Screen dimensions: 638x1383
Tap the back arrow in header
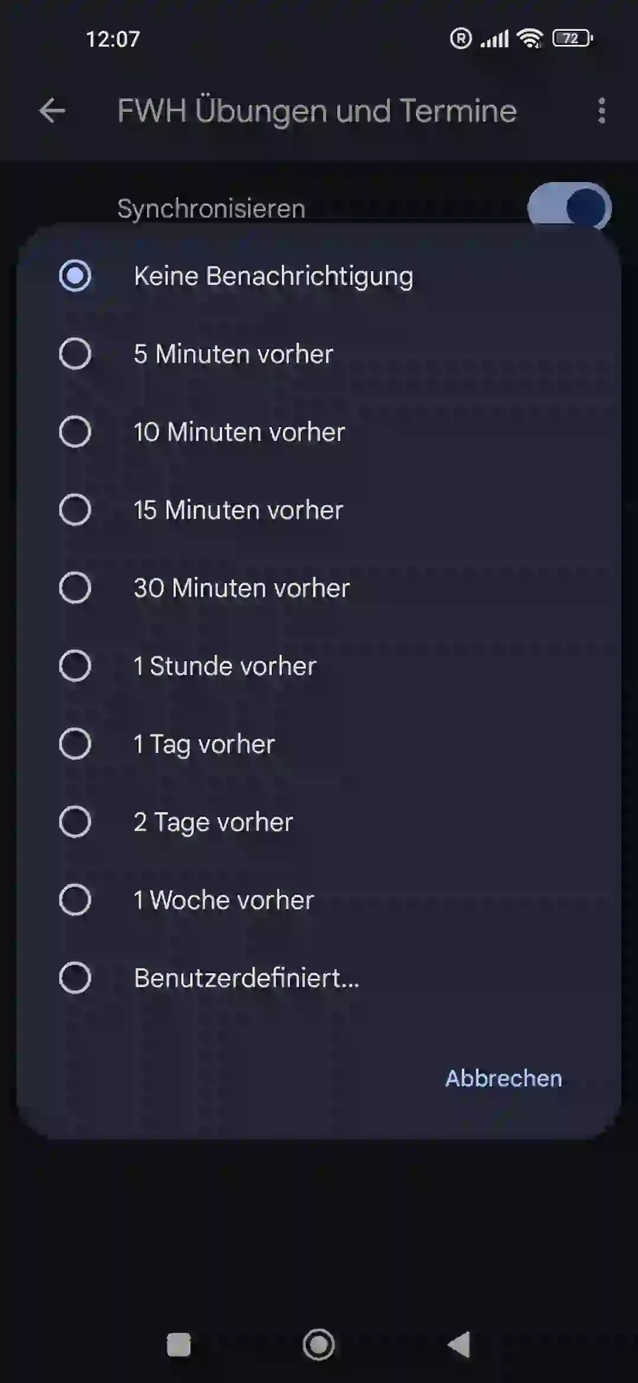(x=52, y=111)
